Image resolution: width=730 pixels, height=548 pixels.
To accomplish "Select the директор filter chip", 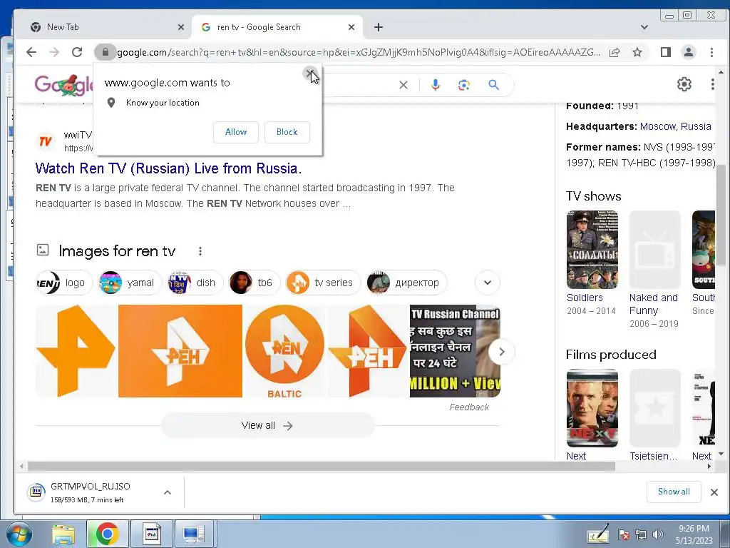I will (406, 283).
